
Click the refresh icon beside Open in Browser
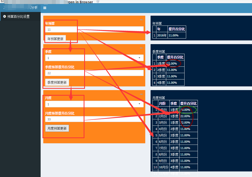point(98,1)
